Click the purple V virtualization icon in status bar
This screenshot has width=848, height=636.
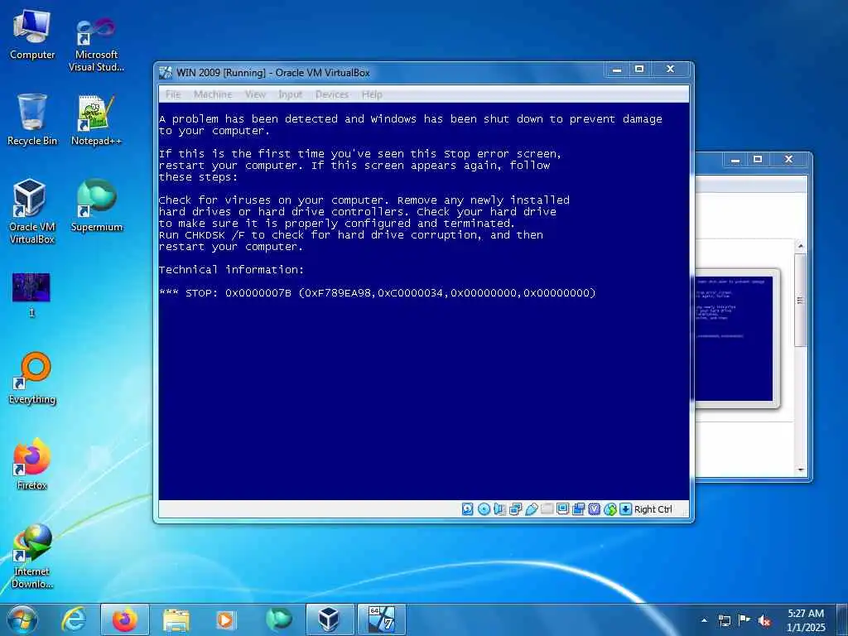pos(595,509)
